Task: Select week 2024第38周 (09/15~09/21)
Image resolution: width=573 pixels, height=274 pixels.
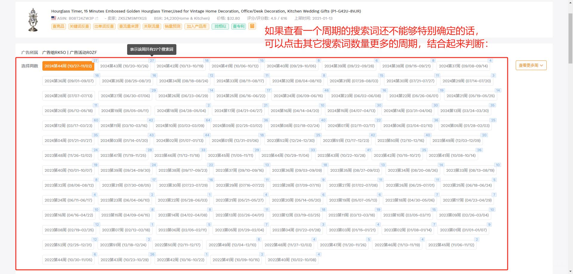Action: 406,66
